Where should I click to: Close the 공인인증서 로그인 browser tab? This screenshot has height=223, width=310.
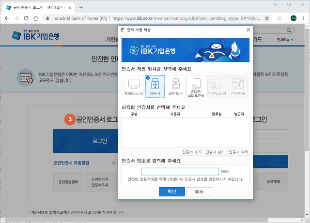[70, 8]
